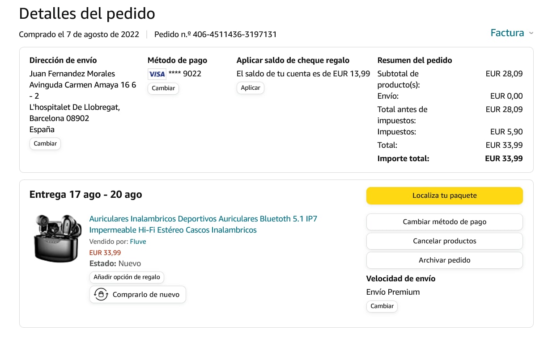Change the shipping address with Cambiar
Image resolution: width=548 pixels, height=338 pixels.
45,144
